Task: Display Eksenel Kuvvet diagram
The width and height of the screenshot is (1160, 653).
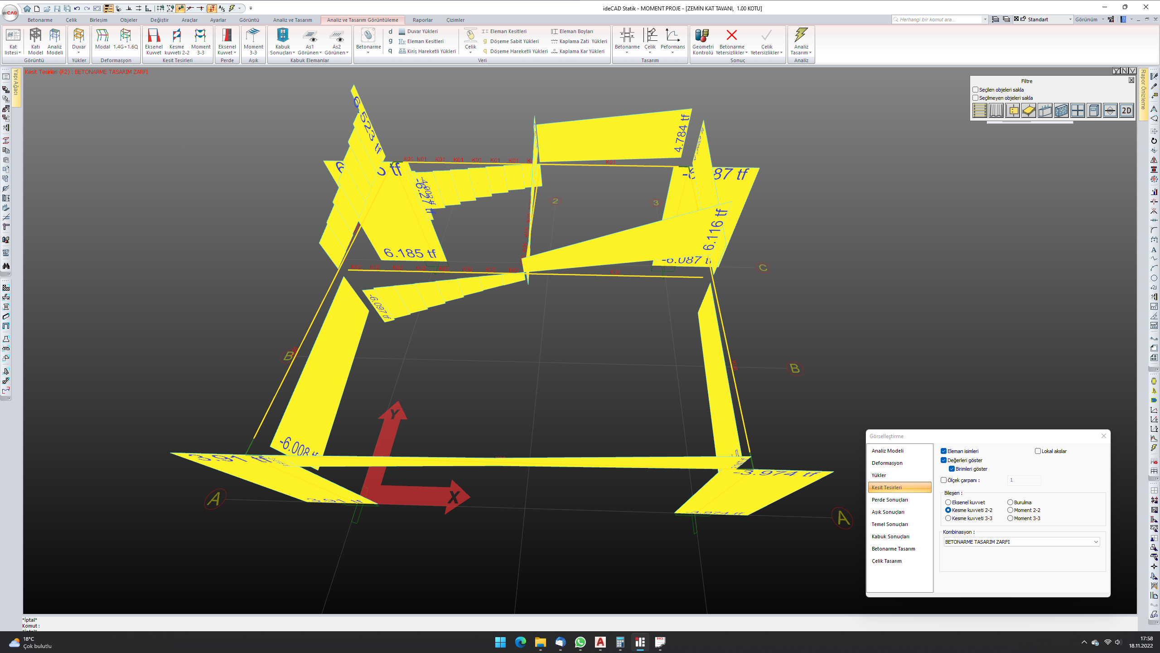Action: point(154,41)
